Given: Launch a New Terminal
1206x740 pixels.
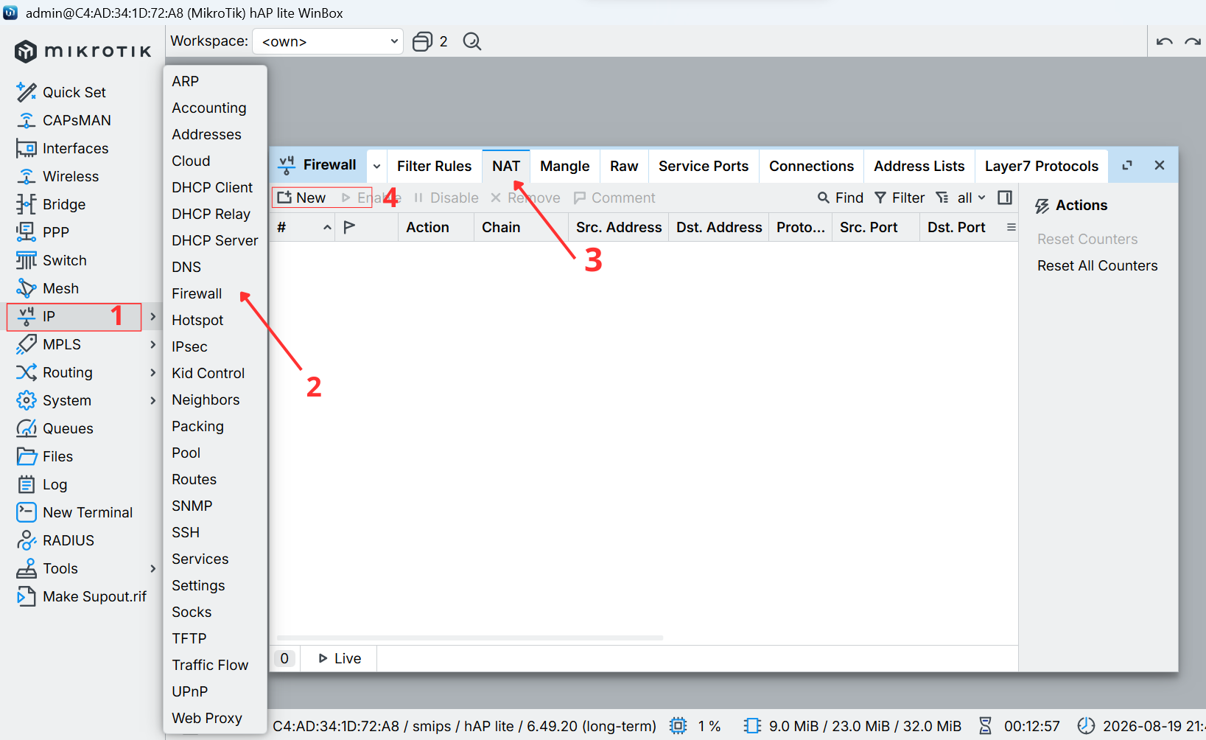Looking at the screenshot, I should 74,512.
